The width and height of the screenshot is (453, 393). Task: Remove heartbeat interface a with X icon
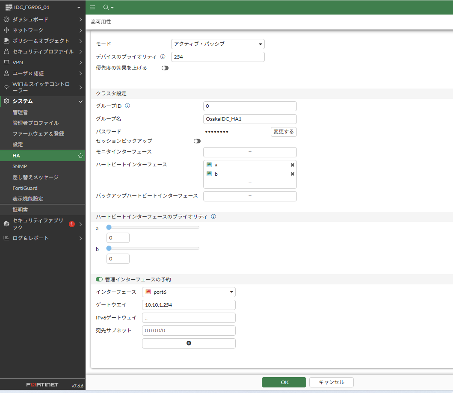click(293, 165)
